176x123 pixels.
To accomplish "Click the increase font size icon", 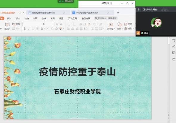I will 57,24.
